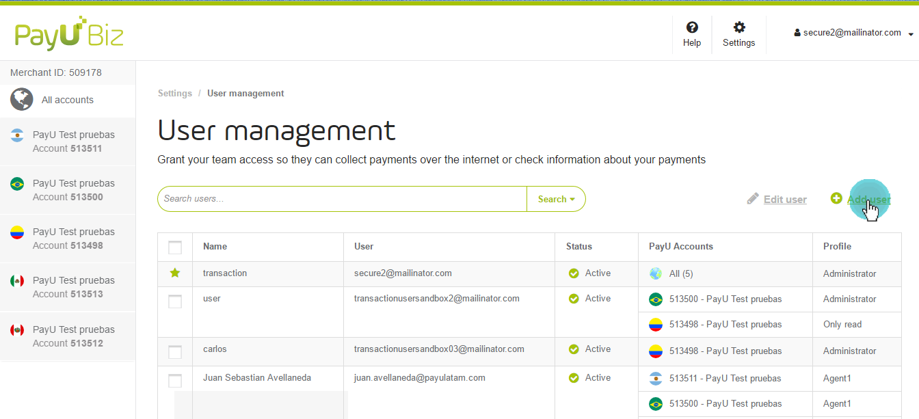Expand the Search dropdown button
This screenshot has width=919, height=419.
pyautogui.click(x=556, y=199)
